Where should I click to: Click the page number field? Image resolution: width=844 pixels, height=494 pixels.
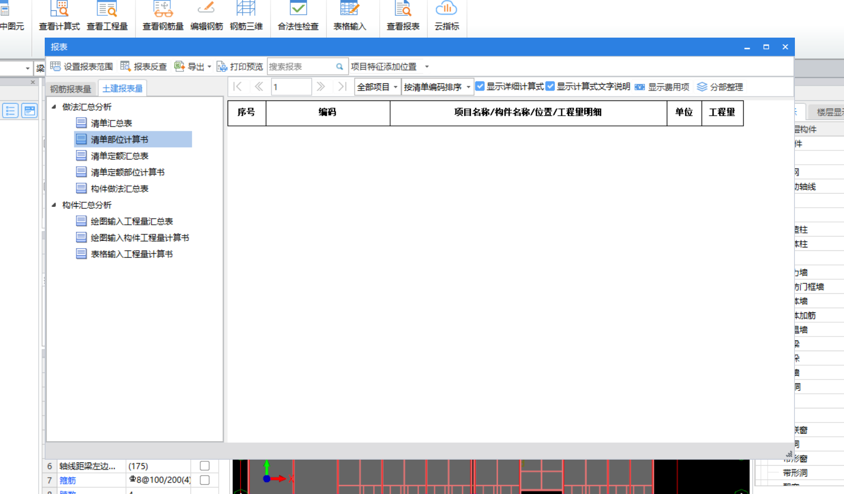291,87
